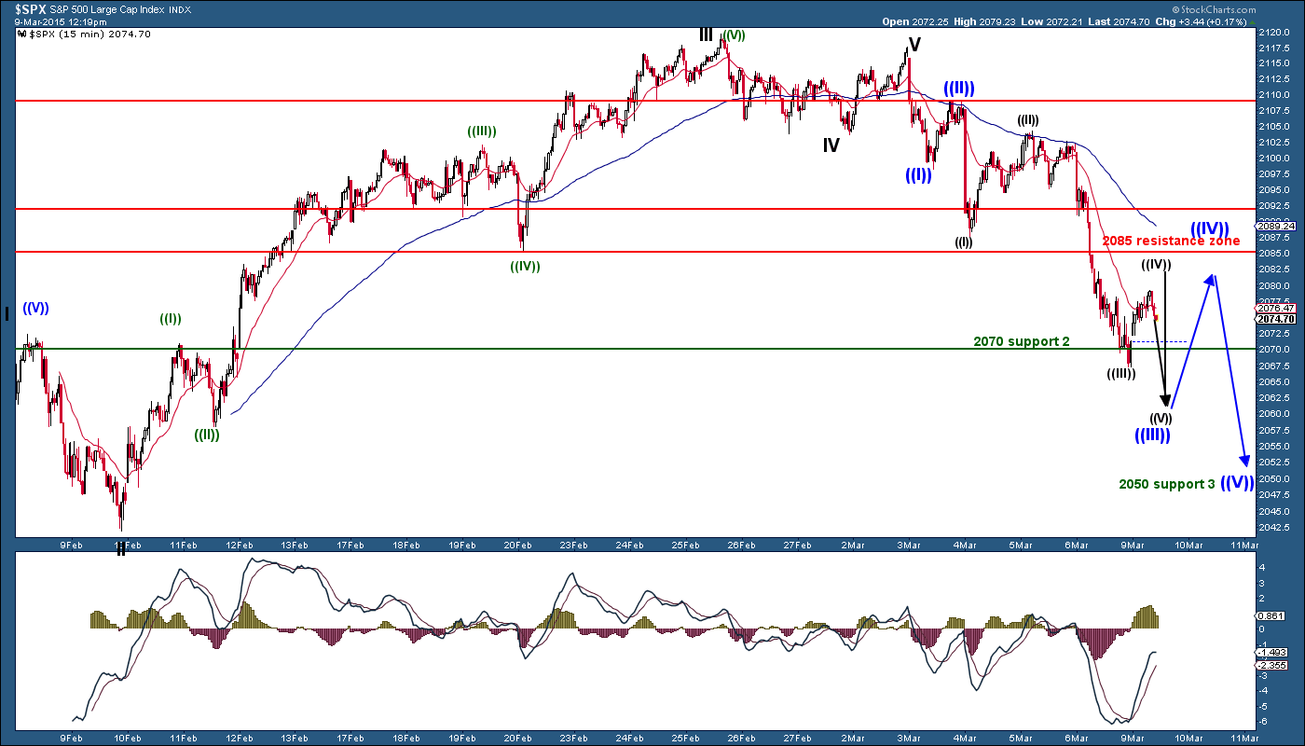
Task: Click the large blue ((IV)) projection label
Action: point(1209,228)
